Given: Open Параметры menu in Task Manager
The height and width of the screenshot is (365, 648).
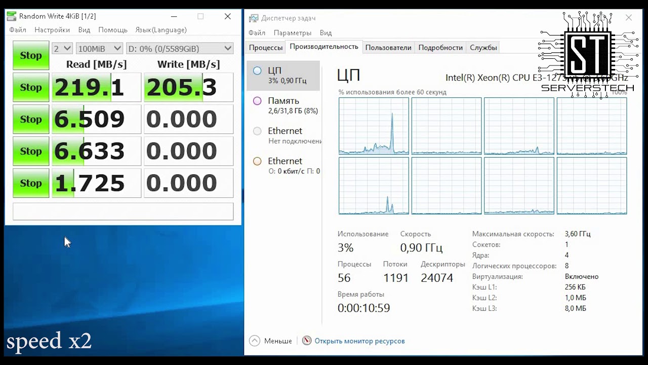Looking at the screenshot, I should 293,32.
